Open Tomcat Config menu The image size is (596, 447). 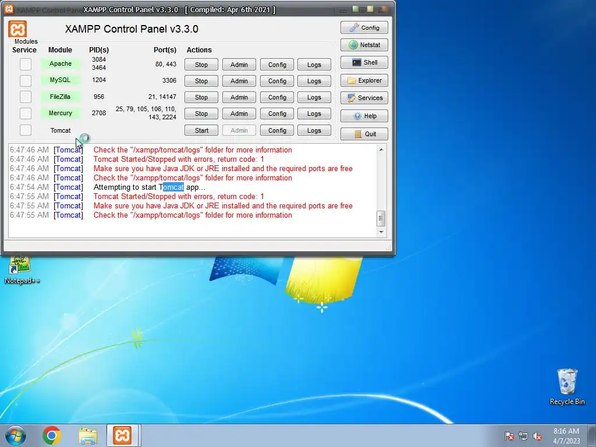pyautogui.click(x=277, y=130)
